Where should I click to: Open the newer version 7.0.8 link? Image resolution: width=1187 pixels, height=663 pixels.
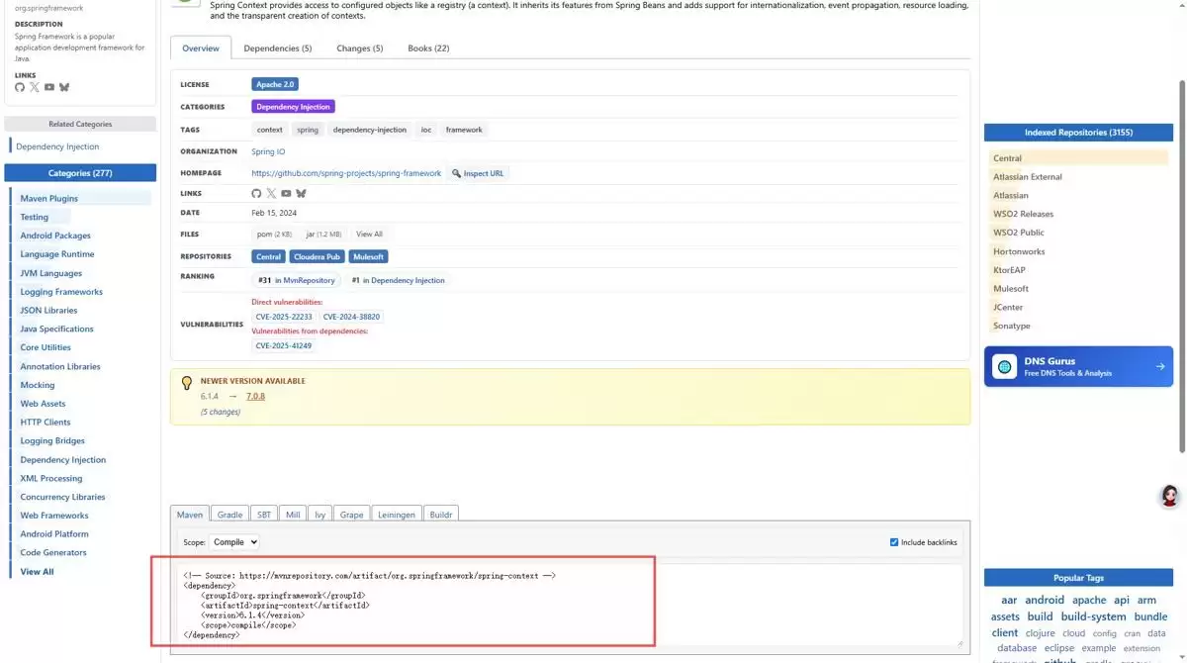coord(255,397)
